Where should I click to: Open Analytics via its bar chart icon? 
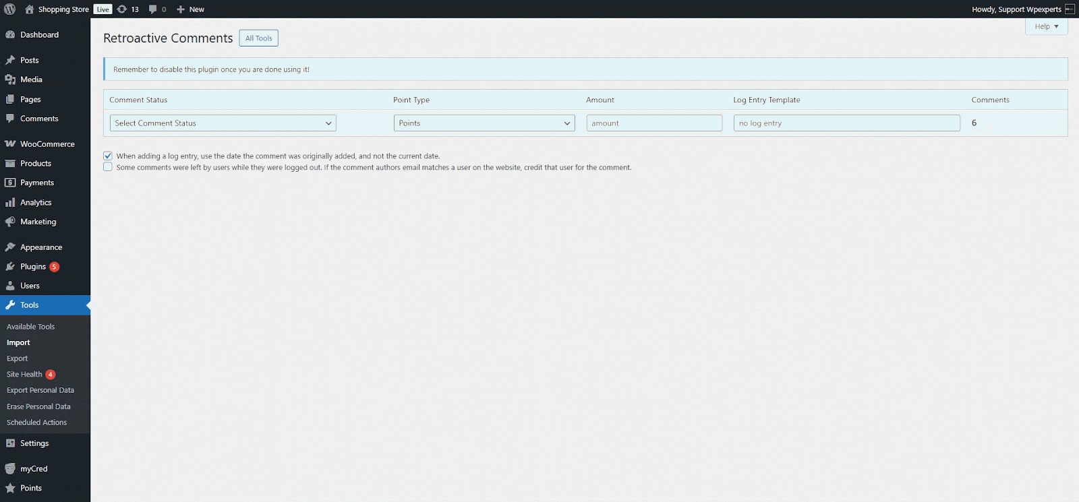pyautogui.click(x=10, y=203)
